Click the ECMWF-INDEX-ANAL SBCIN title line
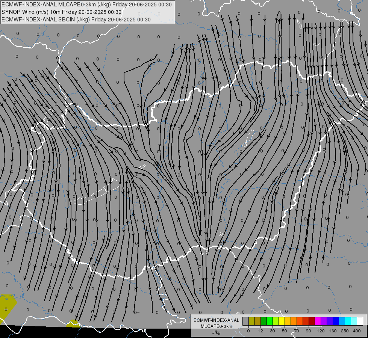 76,20
